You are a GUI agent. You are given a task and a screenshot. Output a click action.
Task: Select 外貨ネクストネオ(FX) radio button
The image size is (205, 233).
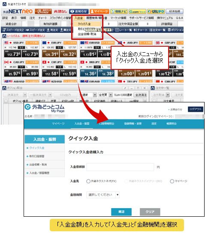(88, 181)
